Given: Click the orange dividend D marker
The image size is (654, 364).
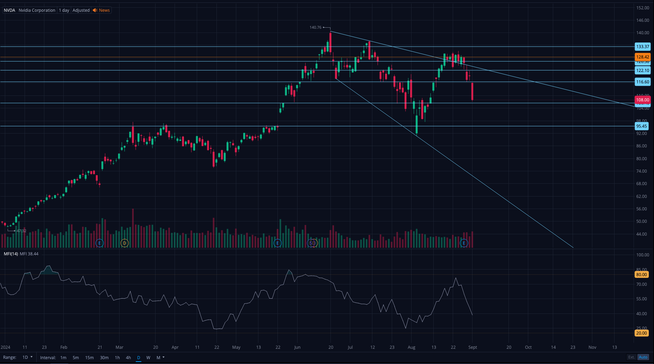Looking at the screenshot, I should point(124,243).
